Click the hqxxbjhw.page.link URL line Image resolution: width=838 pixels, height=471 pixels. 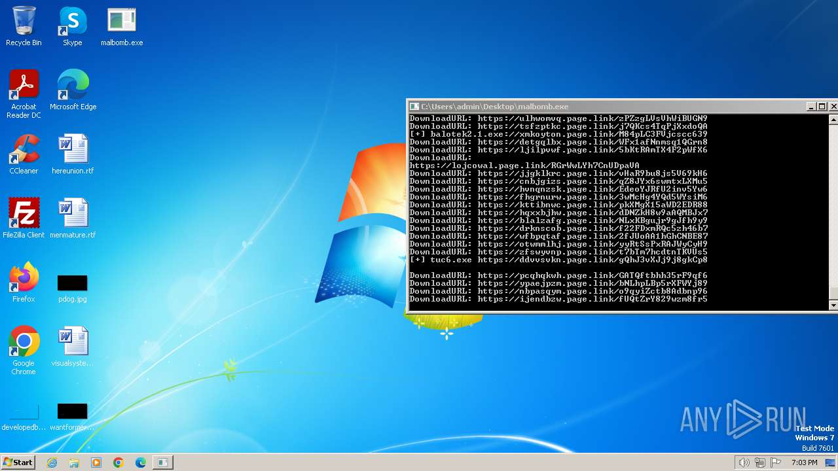(x=558, y=213)
